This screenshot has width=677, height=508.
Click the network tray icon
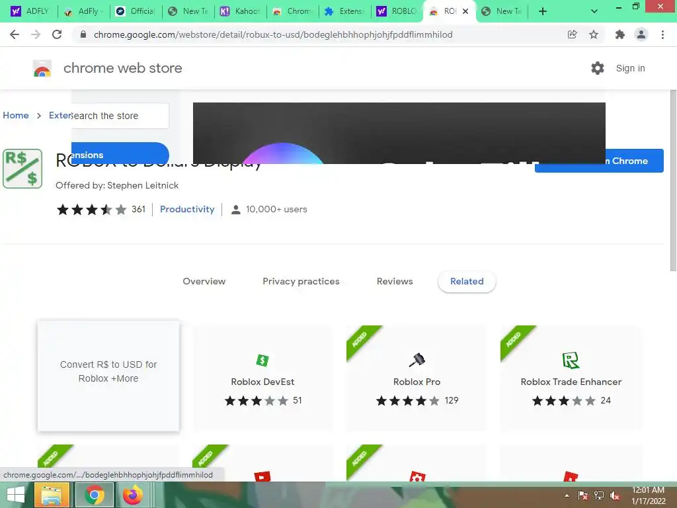(x=599, y=495)
